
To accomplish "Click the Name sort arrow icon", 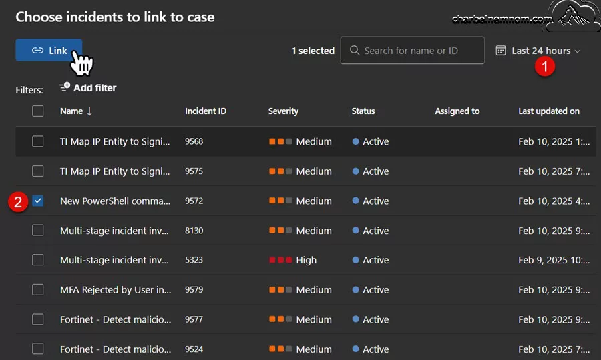I will coord(89,111).
